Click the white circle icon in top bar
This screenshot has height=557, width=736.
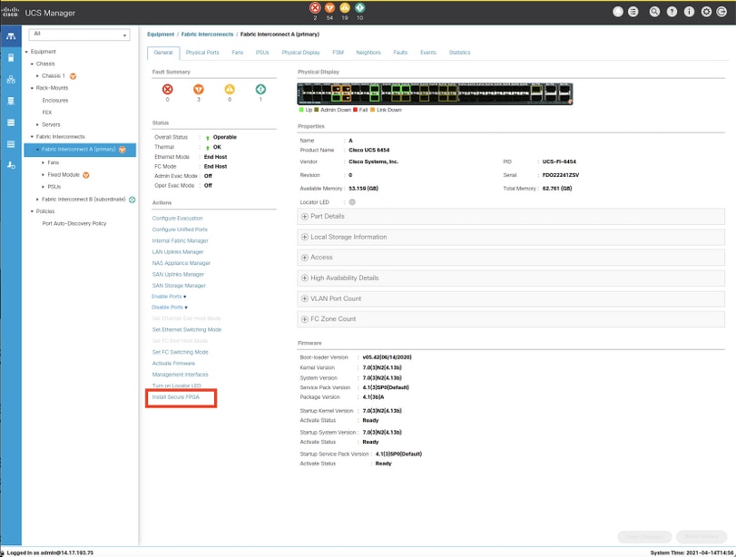[x=618, y=12]
